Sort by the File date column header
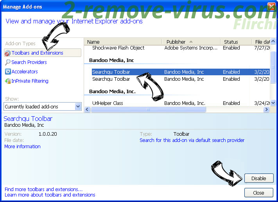Viewport: 278px width, 202px height. pyautogui.click(x=261, y=42)
